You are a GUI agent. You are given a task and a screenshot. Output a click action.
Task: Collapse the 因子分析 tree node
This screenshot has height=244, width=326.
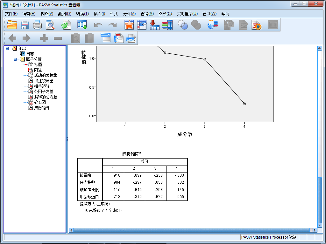pyautogui.click(x=15, y=59)
